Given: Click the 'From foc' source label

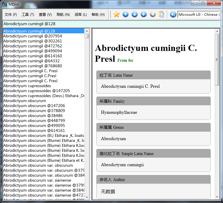Looking at the screenshot, I should point(125,60).
